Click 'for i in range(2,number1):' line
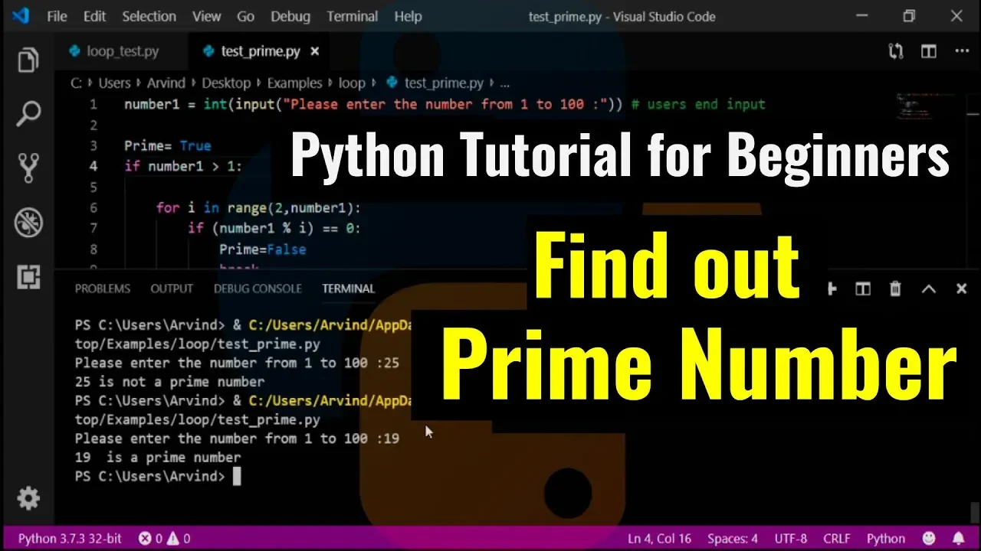 coord(258,207)
